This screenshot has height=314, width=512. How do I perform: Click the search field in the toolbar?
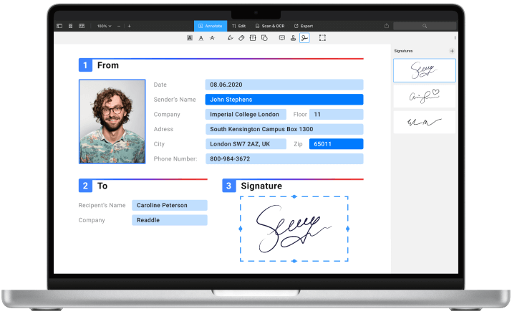pos(425,26)
